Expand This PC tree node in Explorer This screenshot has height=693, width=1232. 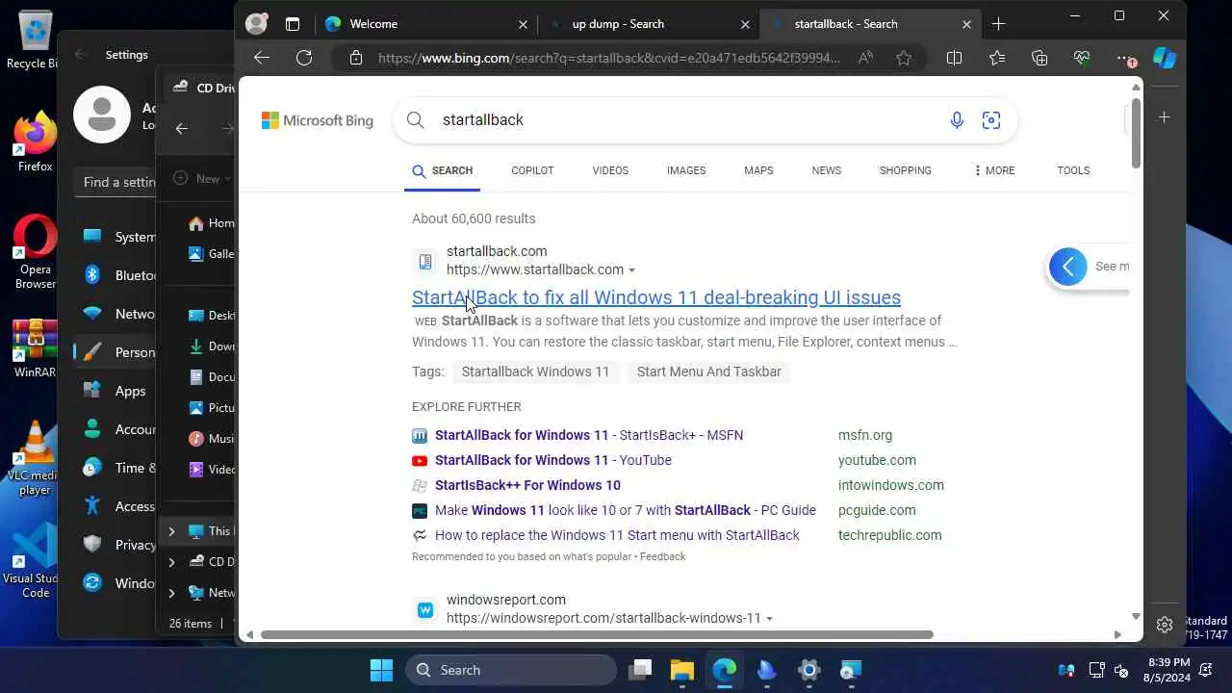(171, 530)
